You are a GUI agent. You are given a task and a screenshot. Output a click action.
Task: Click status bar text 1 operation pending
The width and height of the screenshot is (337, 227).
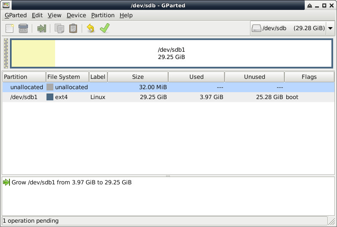[31, 221]
